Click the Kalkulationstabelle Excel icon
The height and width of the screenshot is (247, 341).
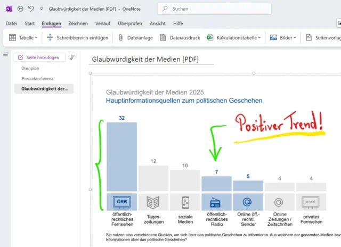pos(210,38)
